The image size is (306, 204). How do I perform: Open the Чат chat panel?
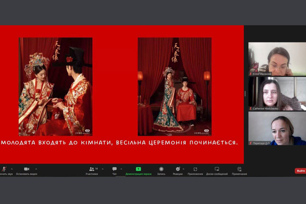tap(115, 169)
